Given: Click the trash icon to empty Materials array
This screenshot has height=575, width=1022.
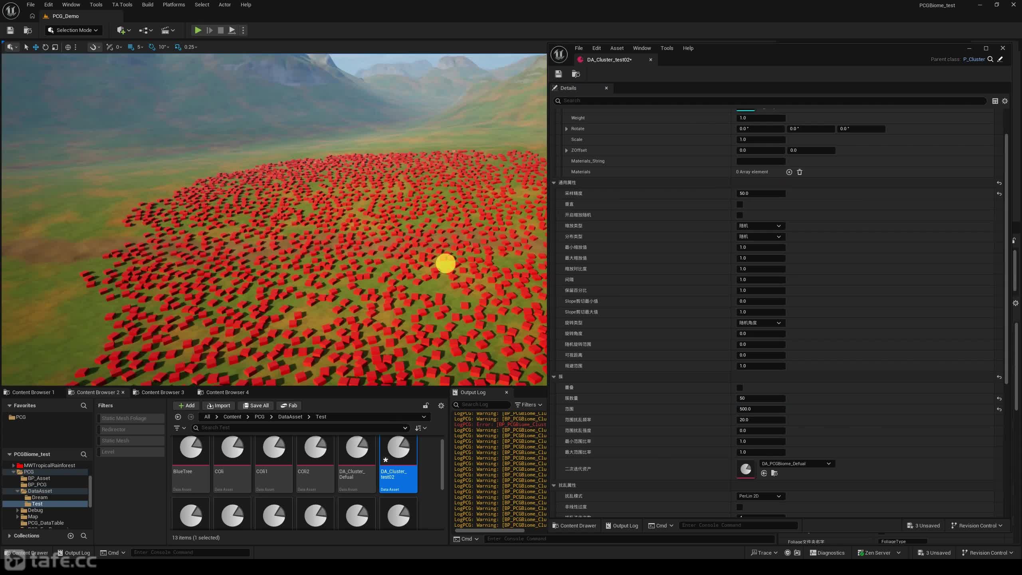Looking at the screenshot, I should 800,172.
